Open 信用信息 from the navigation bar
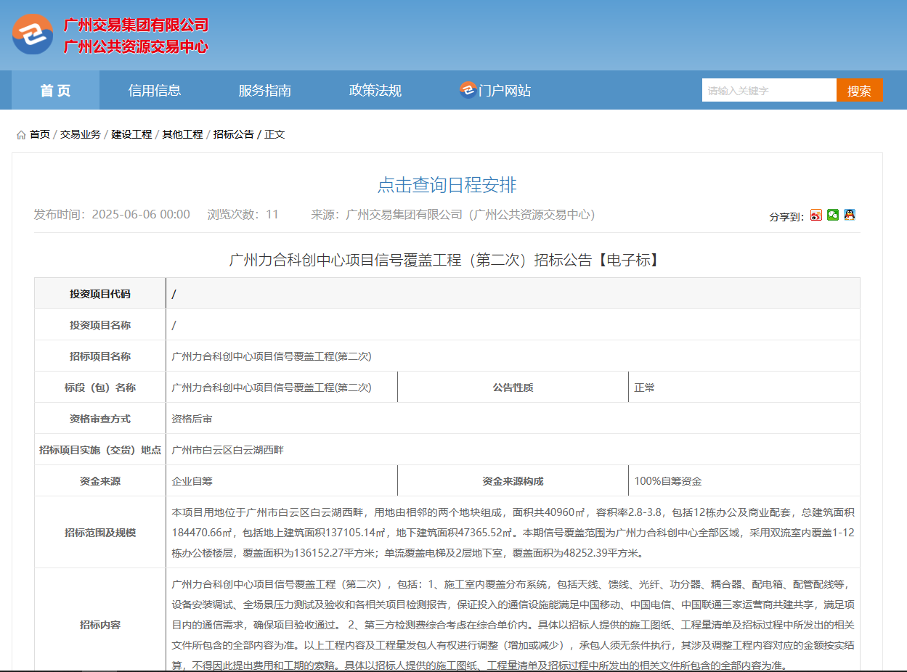907x672 pixels. [155, 90]
